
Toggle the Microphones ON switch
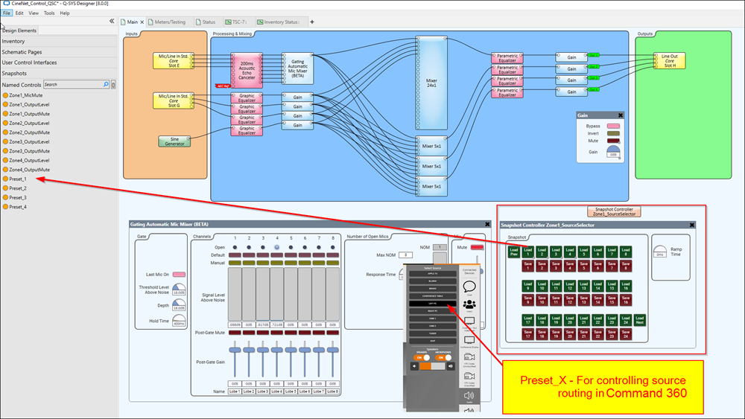click(x=443, y=356)
